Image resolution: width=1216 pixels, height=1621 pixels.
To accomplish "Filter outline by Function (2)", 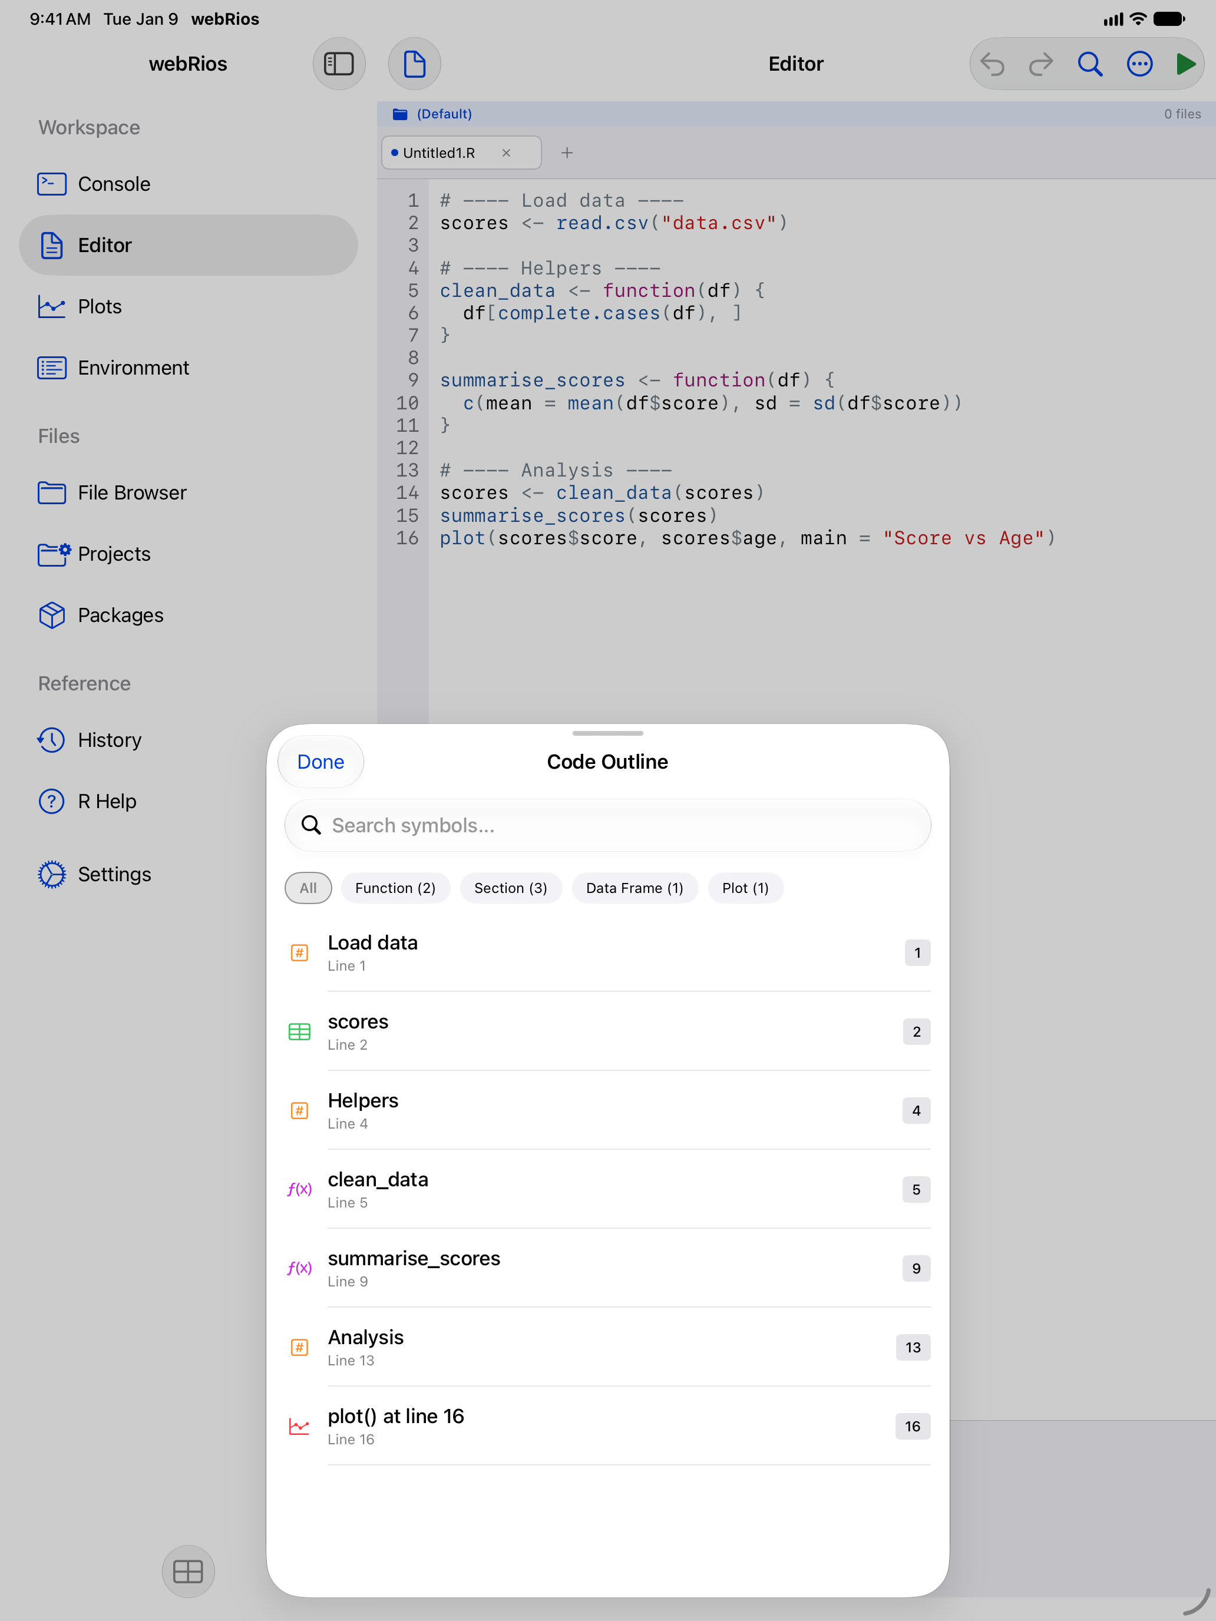I will [395, 888].
